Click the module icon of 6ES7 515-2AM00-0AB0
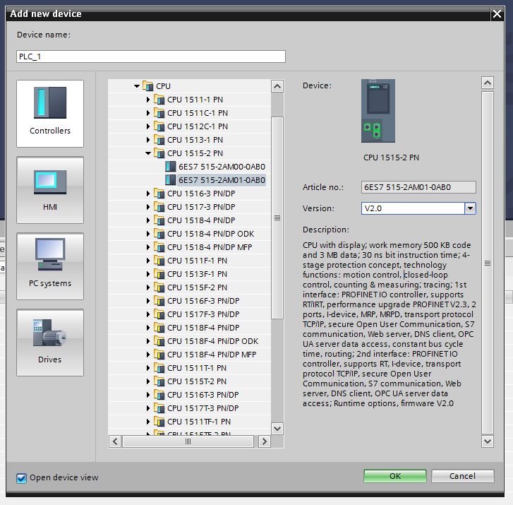The width and height of the screenshot is (513, 505). [170, 167]
